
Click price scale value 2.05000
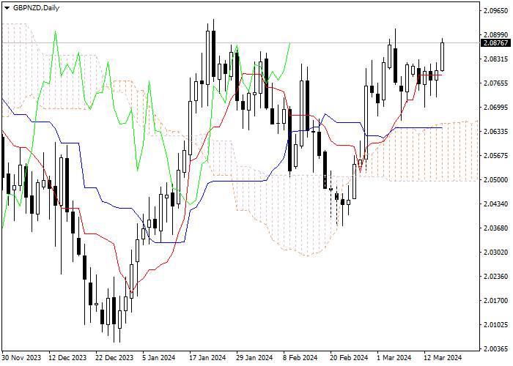click(495, 180)
